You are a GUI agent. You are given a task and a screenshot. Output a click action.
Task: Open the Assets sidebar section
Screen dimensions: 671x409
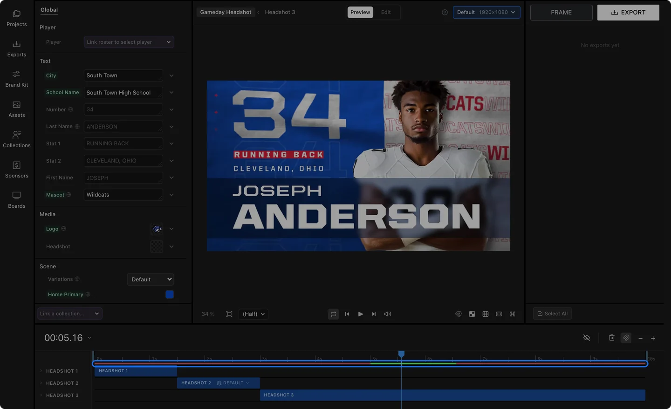(x=17, y=109)
